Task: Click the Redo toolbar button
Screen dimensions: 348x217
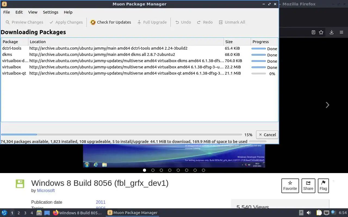Action: (205, 22)
